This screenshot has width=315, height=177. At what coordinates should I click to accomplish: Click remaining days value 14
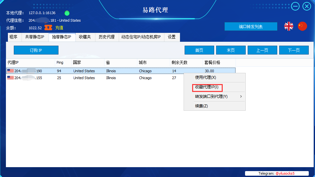174,71
